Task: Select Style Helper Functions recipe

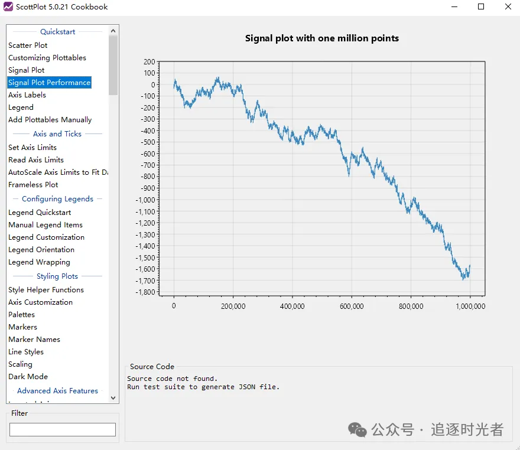Action: point(46,290)
